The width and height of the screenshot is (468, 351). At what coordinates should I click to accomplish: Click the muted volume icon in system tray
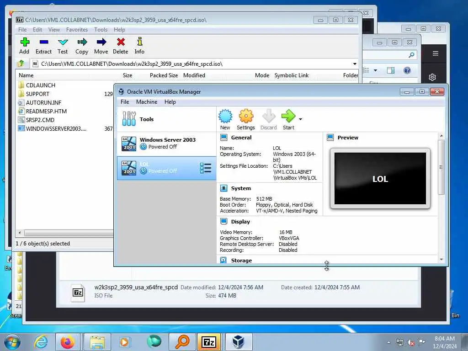click(411, 343)
